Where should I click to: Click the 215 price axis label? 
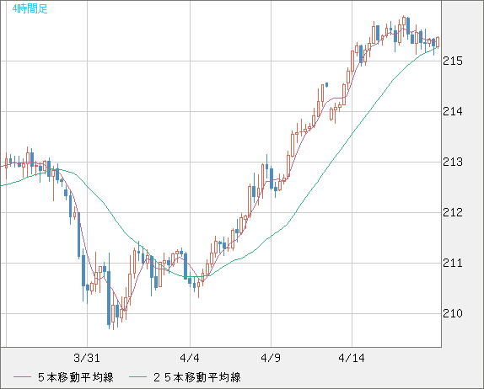click(x=453, y=61)
